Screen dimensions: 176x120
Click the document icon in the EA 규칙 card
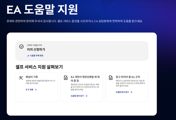111,77
